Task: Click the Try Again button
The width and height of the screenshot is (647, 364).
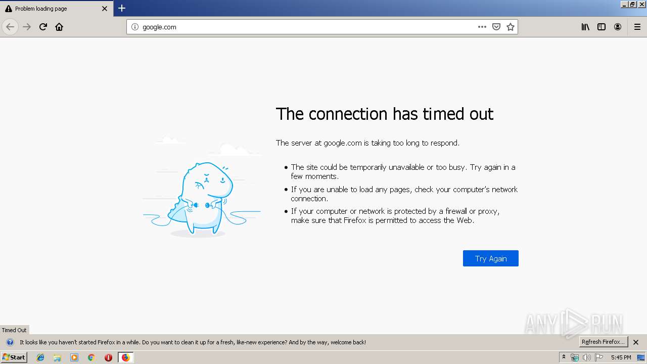Action: pyautogui.click(x=491, y=258)
